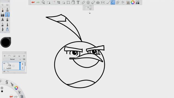174x98 pixels.
Task: Choose the dark Marker block brush
Action: point(2,15)
